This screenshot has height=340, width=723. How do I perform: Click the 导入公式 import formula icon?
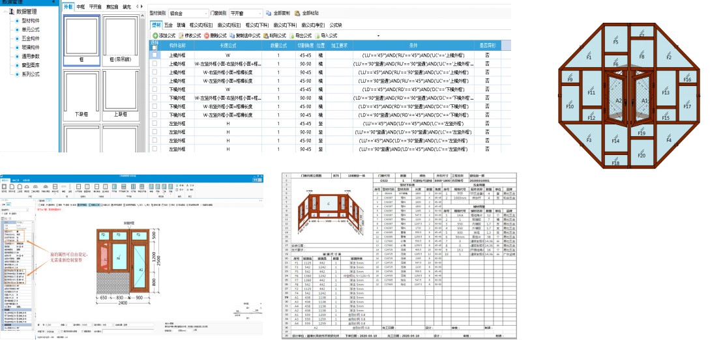tap(317, 35)
